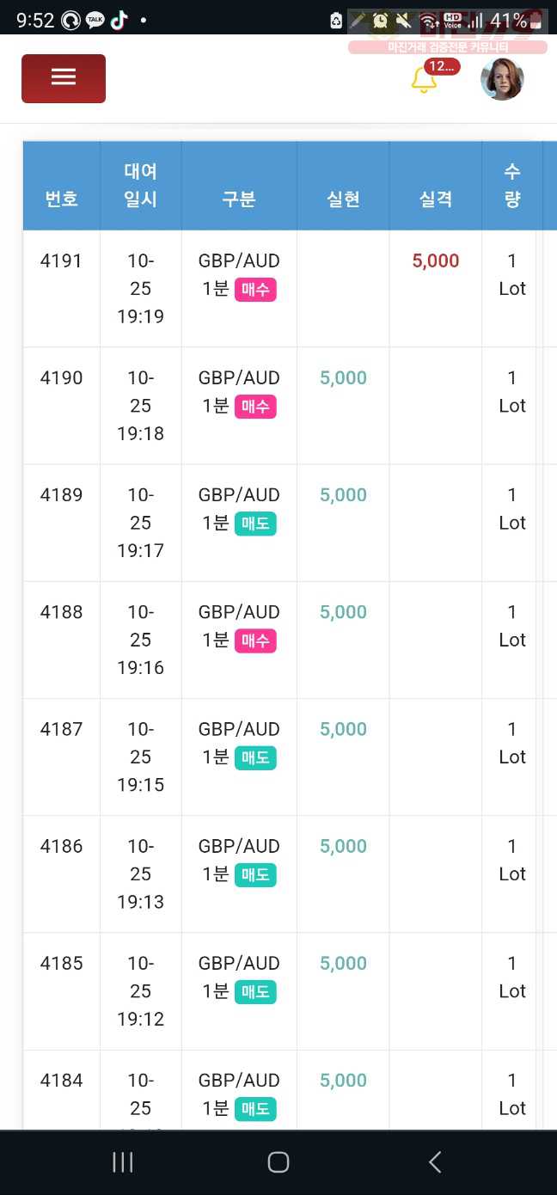Viewport: 557px width, 1195px height.
Task: Select the 실격 column header
Action: coord(436,199)
